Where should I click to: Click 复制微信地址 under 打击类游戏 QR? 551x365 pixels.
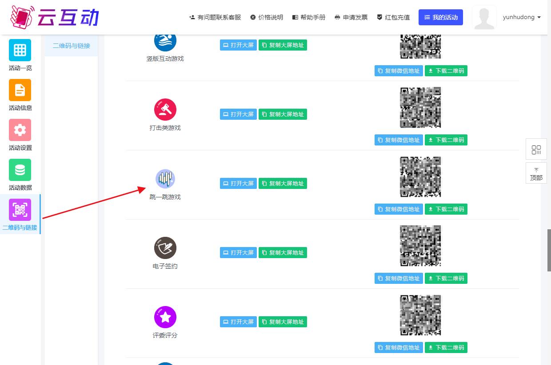399,140
